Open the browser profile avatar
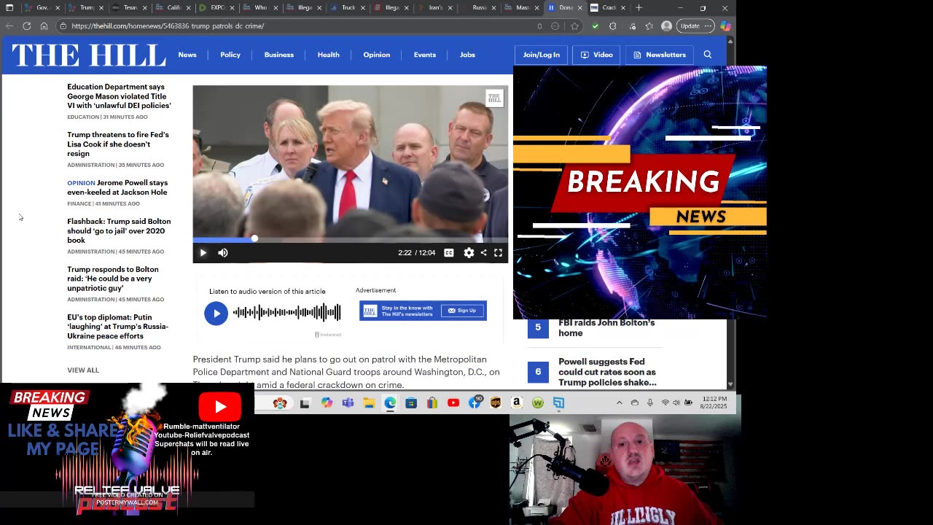The height and width of the screenshot is (525, 933). [666, 26]
